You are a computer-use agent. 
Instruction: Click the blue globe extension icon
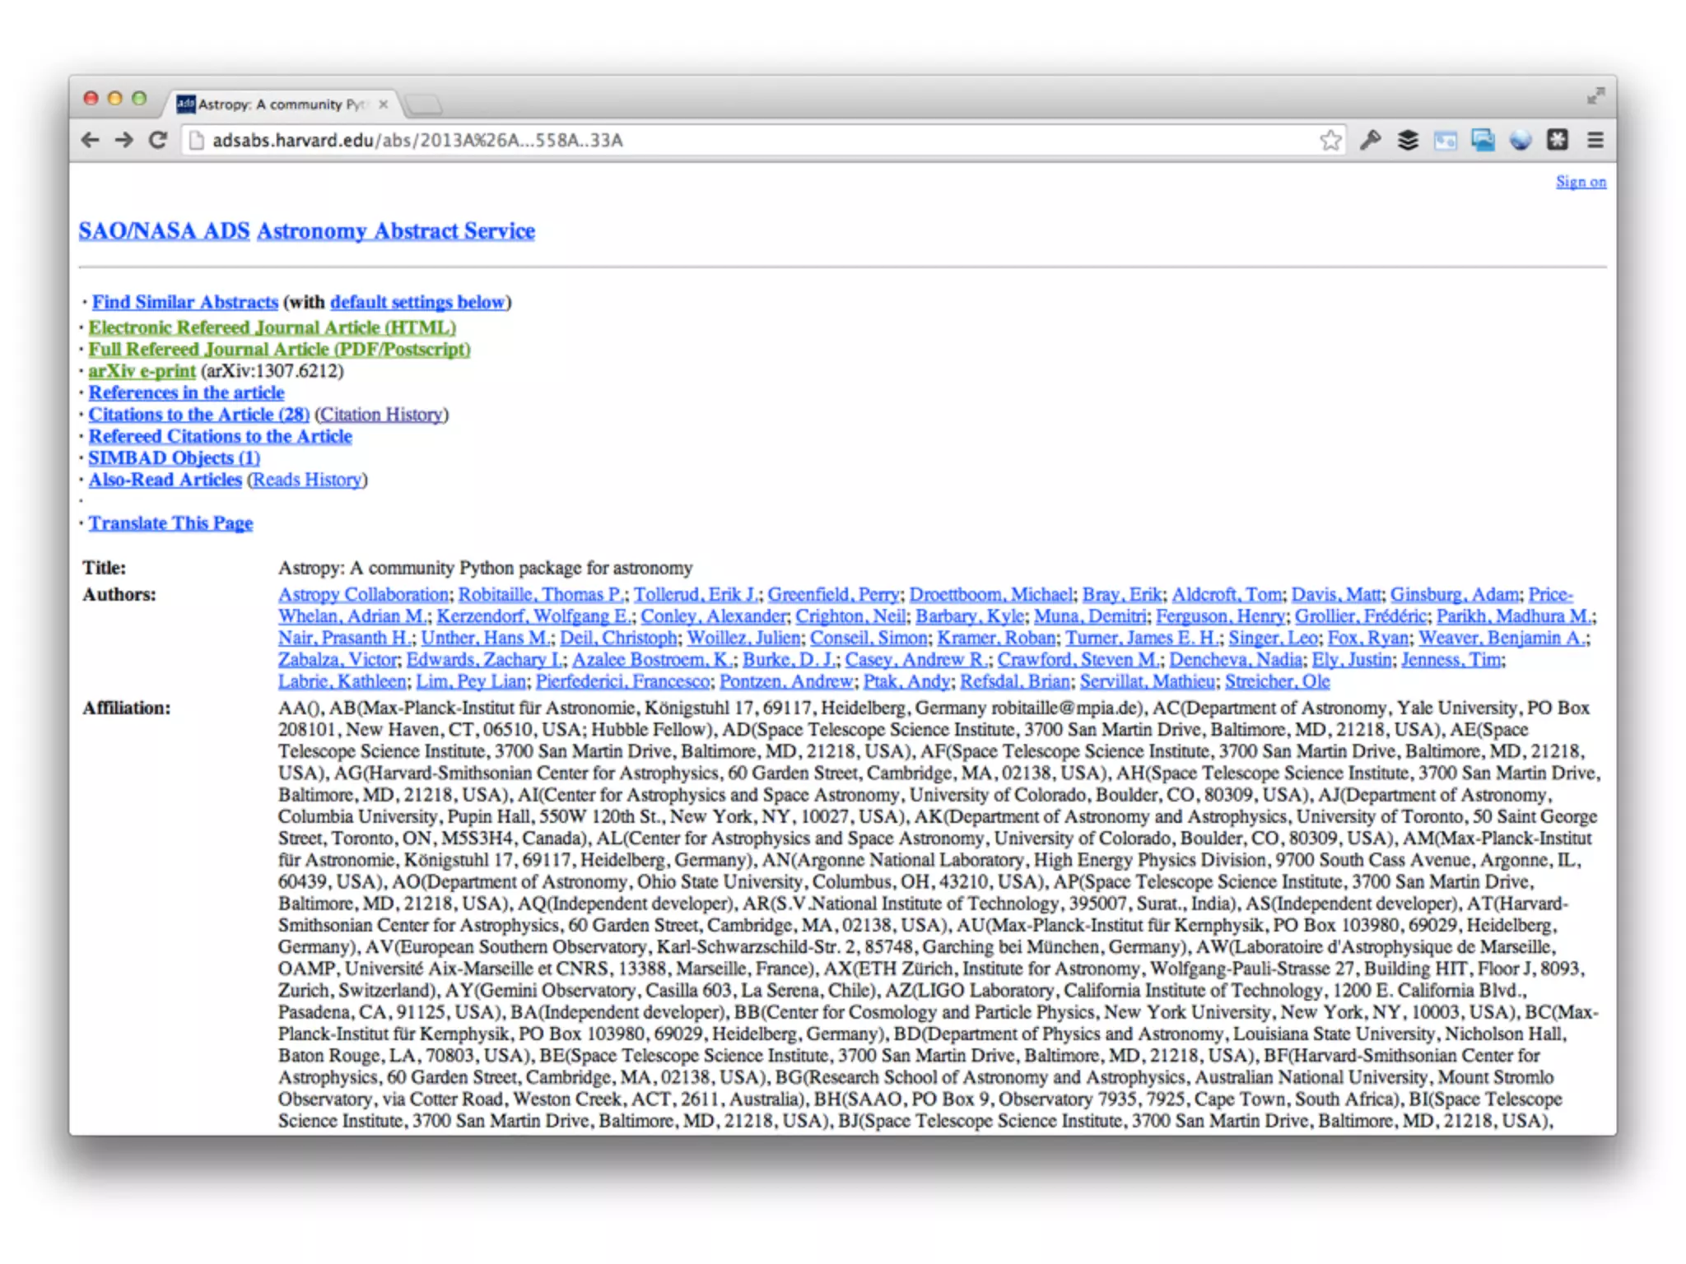[1520, 141]
